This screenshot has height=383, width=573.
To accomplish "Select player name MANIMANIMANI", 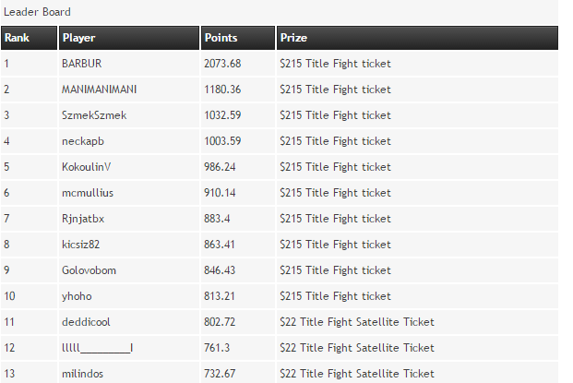I will pyautogui.click(x=99, y=90).
